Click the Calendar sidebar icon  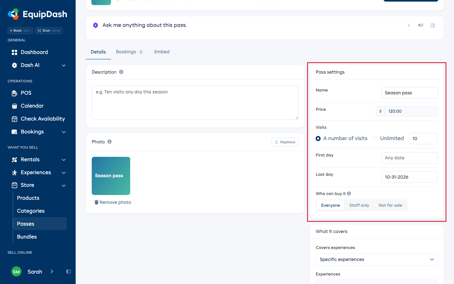click(x=15, y=106)
